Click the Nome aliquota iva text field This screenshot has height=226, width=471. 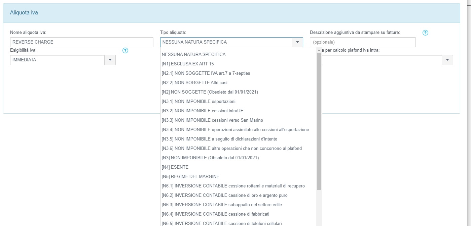(x=81, y=42)
